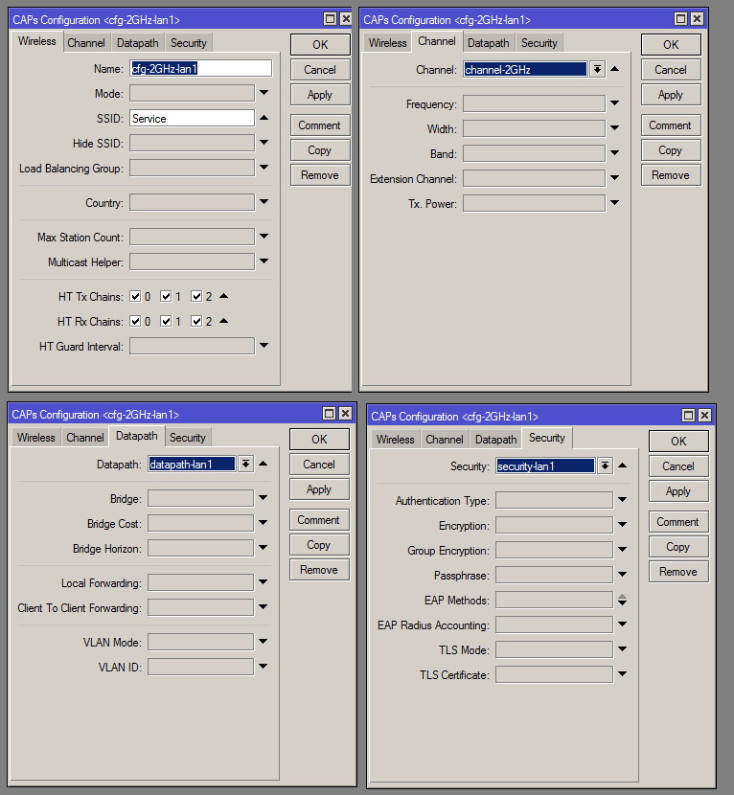Expand the Load Balancing Group field
This screenshot has width=734, height=795.
click(264, 168)
